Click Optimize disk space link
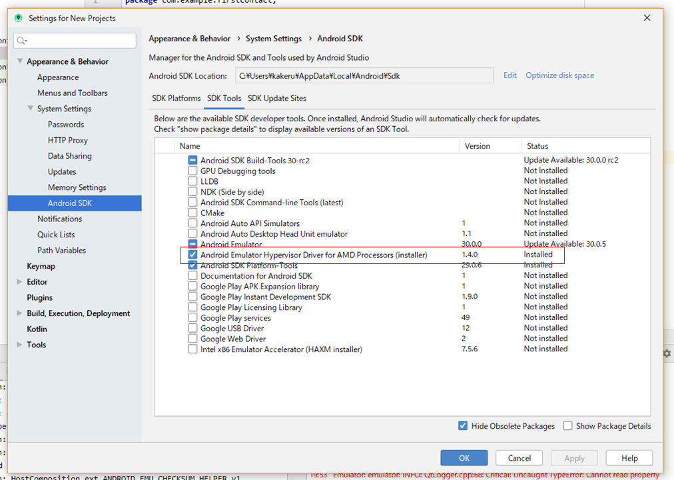Screen dimensions: 674x480 559,75
